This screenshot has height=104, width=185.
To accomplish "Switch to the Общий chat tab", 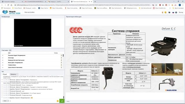I will tap(5, 74).
